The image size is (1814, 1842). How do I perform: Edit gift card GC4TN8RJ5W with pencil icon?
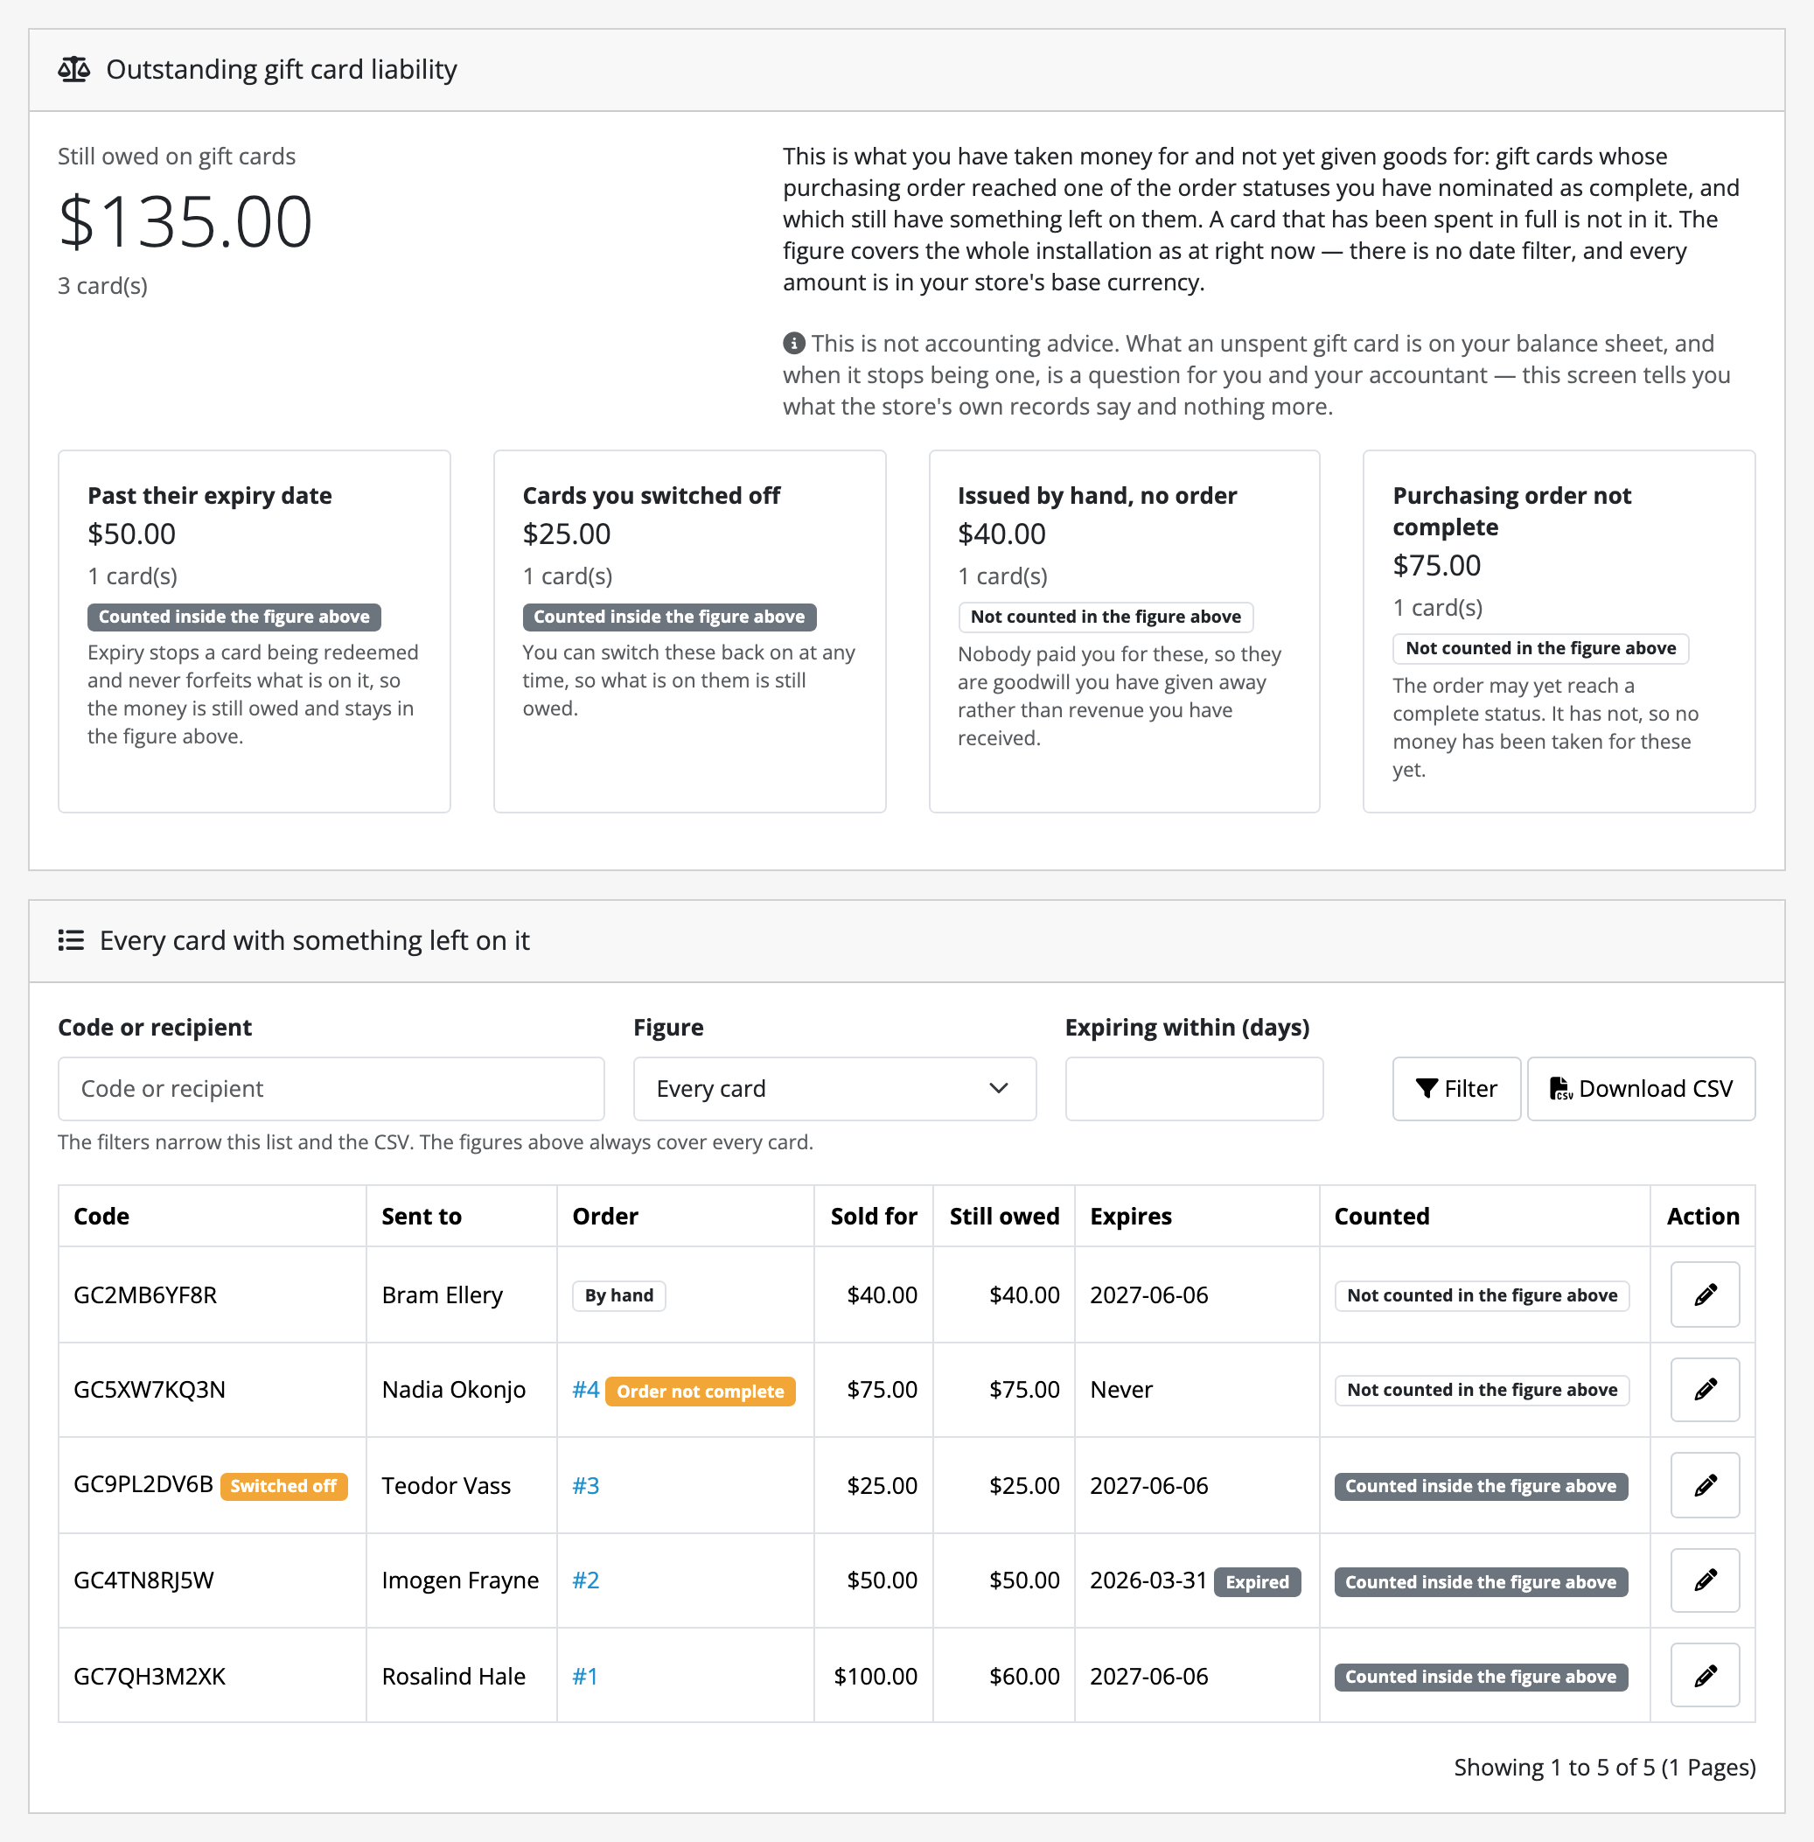point(1705,1580)
